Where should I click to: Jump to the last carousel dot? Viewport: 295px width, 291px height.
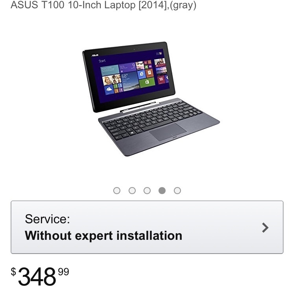click(x=177, y=191)
